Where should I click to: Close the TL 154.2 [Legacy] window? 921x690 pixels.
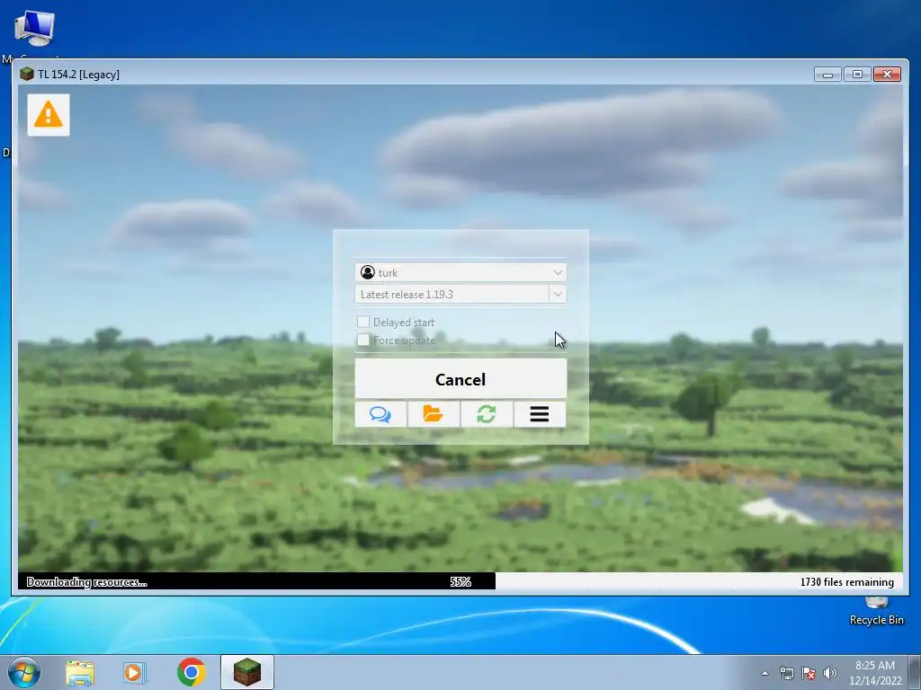888,75
